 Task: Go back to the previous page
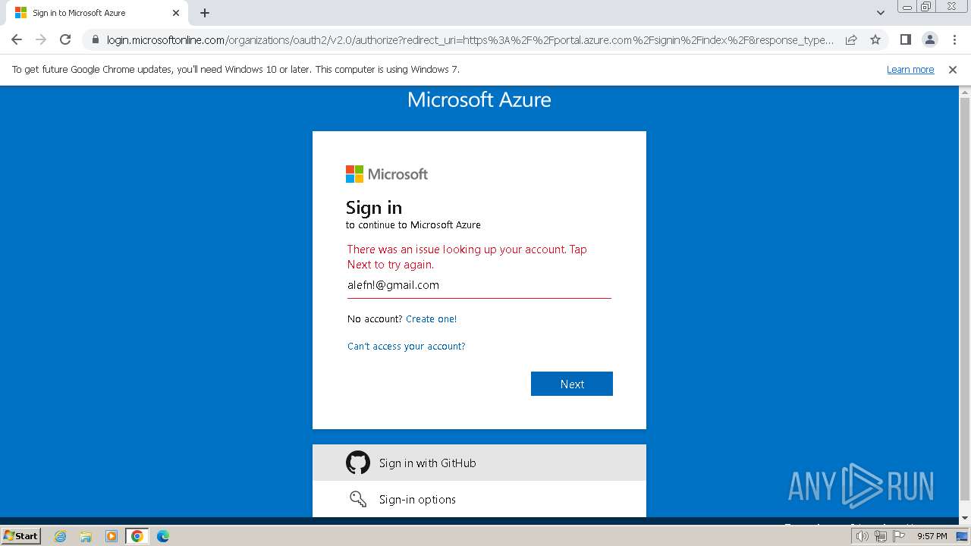tap(17, 39)
